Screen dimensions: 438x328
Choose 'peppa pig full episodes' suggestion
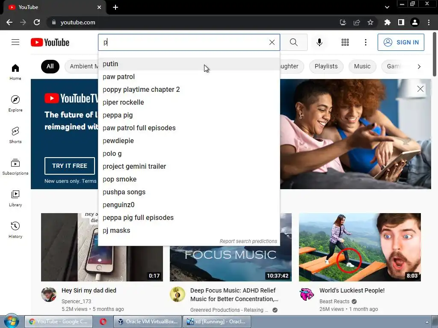click(189, 218)
